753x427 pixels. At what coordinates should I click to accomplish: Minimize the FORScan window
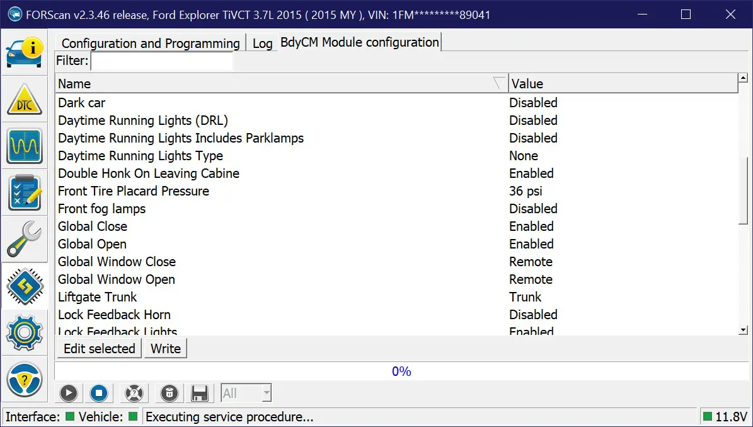[x=642, y=15]
